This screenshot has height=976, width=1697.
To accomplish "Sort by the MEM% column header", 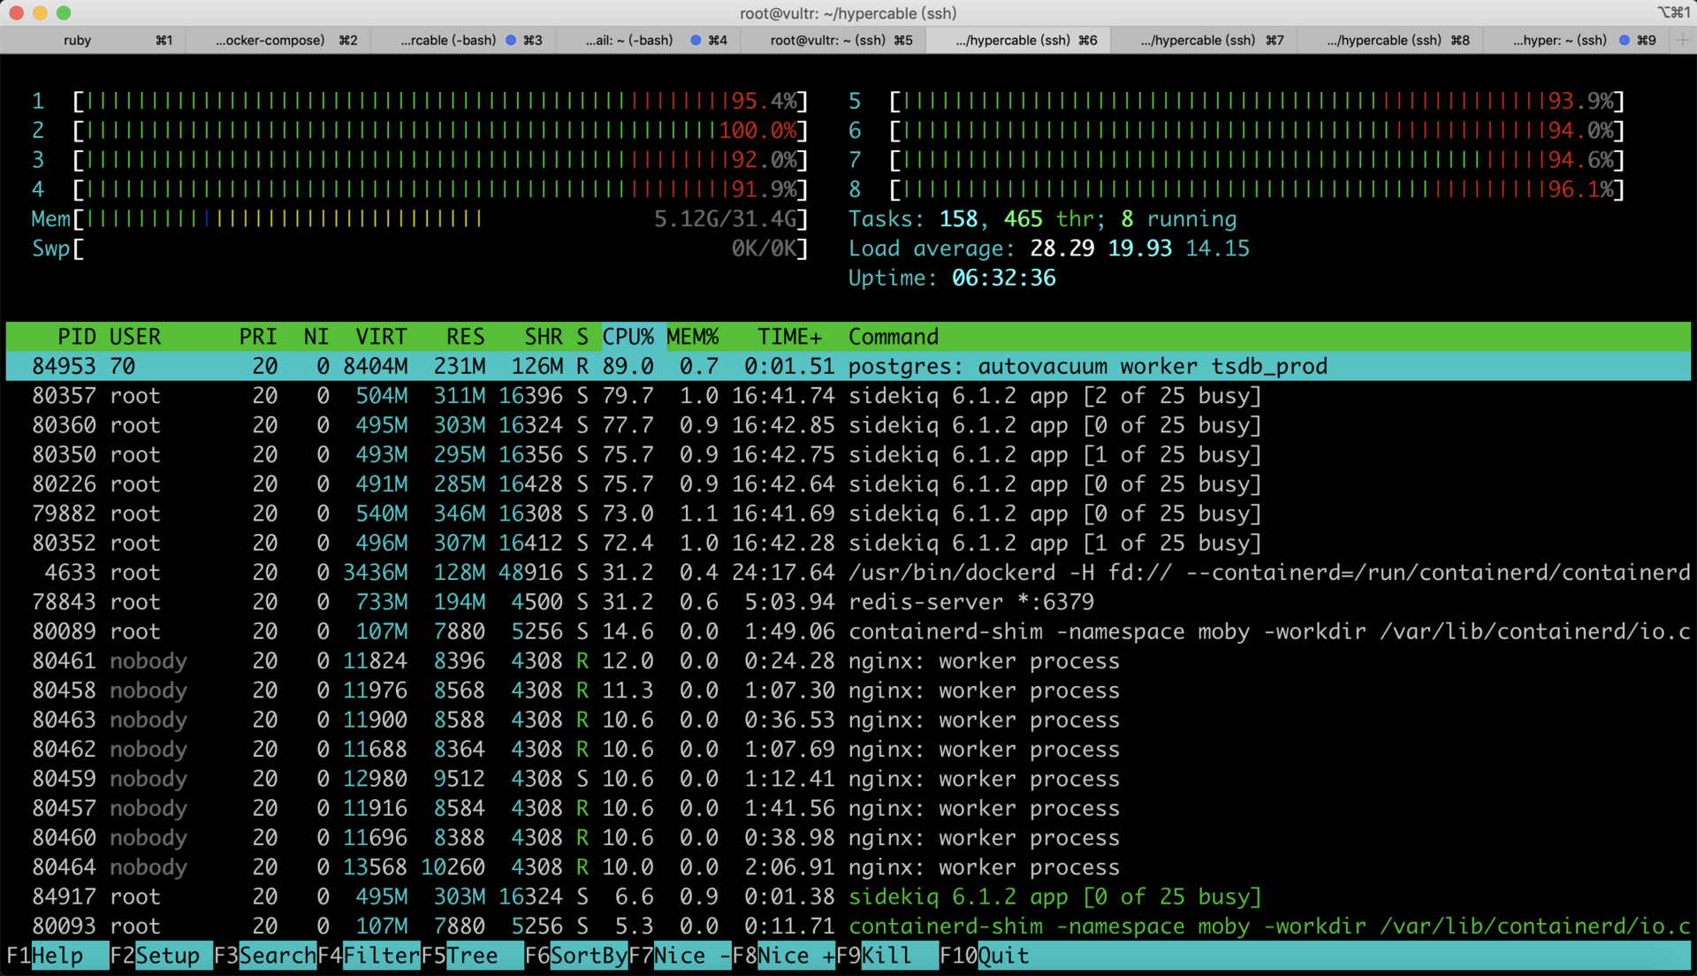I will [692, 337].
